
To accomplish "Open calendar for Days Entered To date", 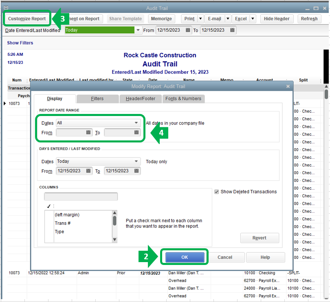I will click(136, 171).
